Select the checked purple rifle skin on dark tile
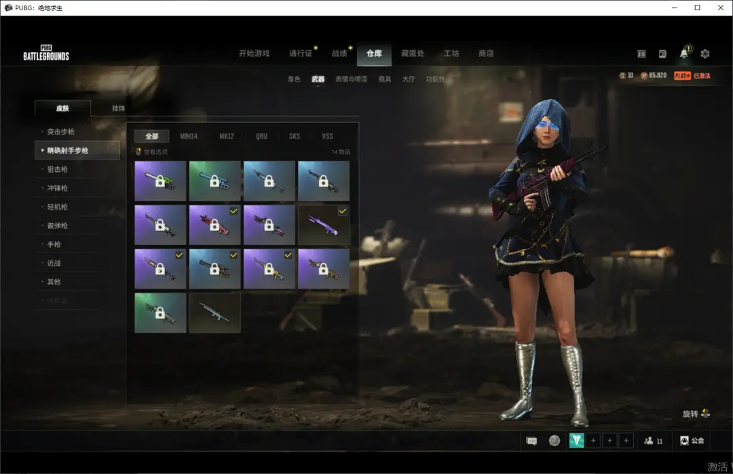Image resolution: width=733 pixels, height=474 pixels. coord(323,225)
